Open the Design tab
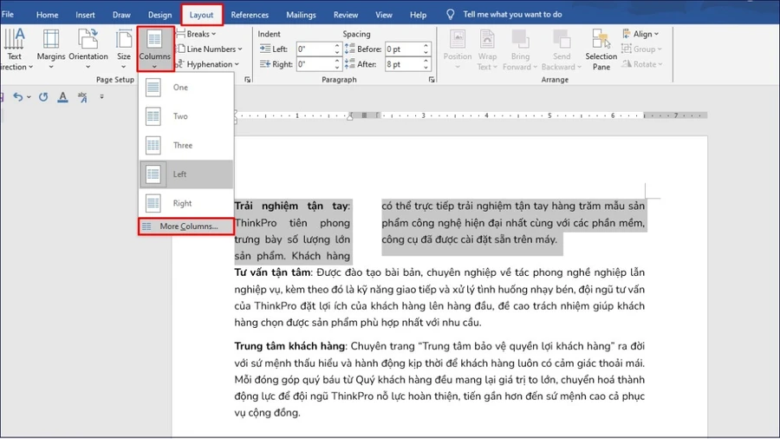780x439 pixels. pos(159,15)
